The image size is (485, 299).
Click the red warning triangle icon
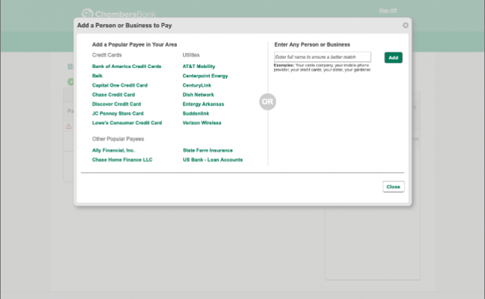coord(69,126)
